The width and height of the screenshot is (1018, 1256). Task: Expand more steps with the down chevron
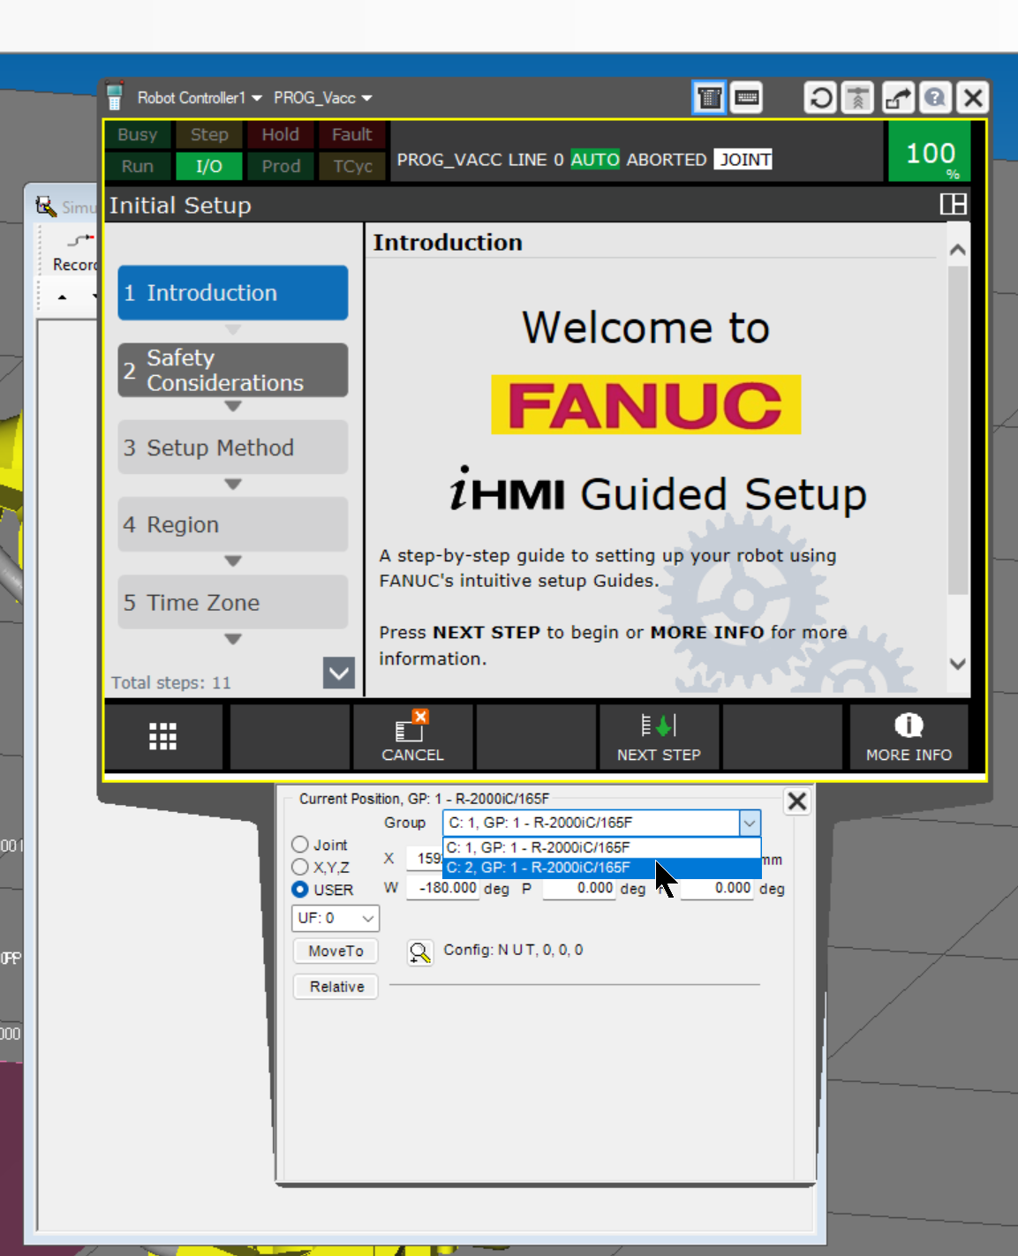pos(339,673)
